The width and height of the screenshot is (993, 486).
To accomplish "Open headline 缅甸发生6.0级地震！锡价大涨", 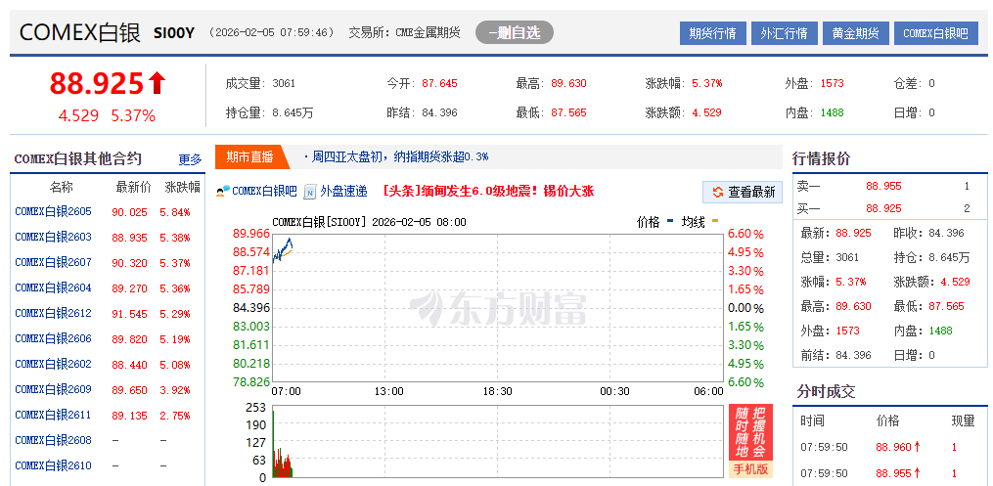I will [x=489, y=191].
